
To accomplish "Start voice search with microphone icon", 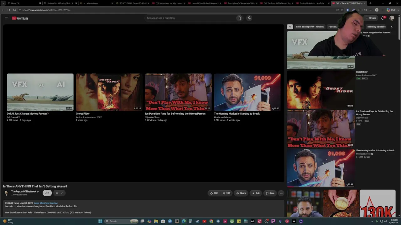I will click(x=249, y=18).
